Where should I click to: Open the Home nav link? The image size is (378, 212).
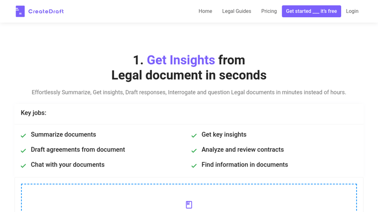click(205, 11)
